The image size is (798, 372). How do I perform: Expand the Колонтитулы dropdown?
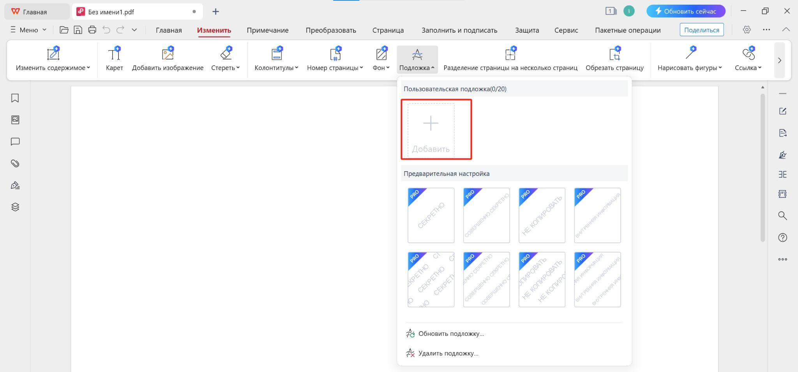coord(276,68)
